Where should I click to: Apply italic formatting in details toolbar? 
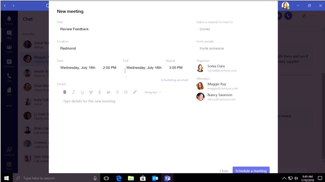(73, 92)
